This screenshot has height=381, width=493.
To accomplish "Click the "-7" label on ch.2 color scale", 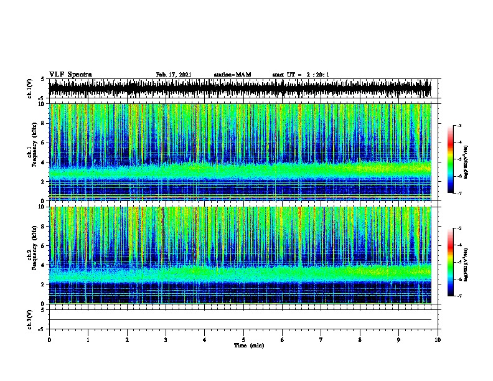I will pos(459,296).
